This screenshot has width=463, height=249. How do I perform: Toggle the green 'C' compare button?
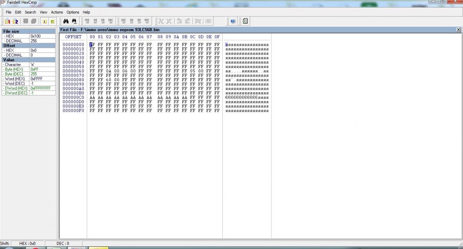click(x=52, y=21)
